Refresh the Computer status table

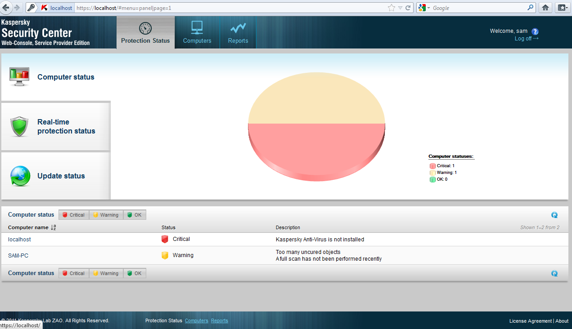pos(554,214)
